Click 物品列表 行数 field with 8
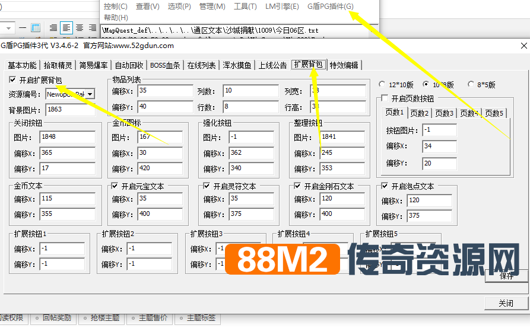The image size is (530, 328). pos(251,107)
